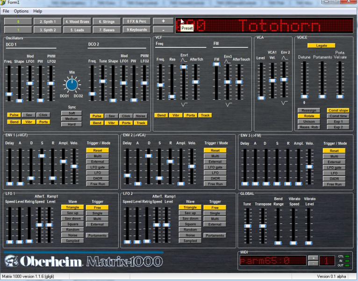Select Reass. Rob voice mode

tap(309, 127)
